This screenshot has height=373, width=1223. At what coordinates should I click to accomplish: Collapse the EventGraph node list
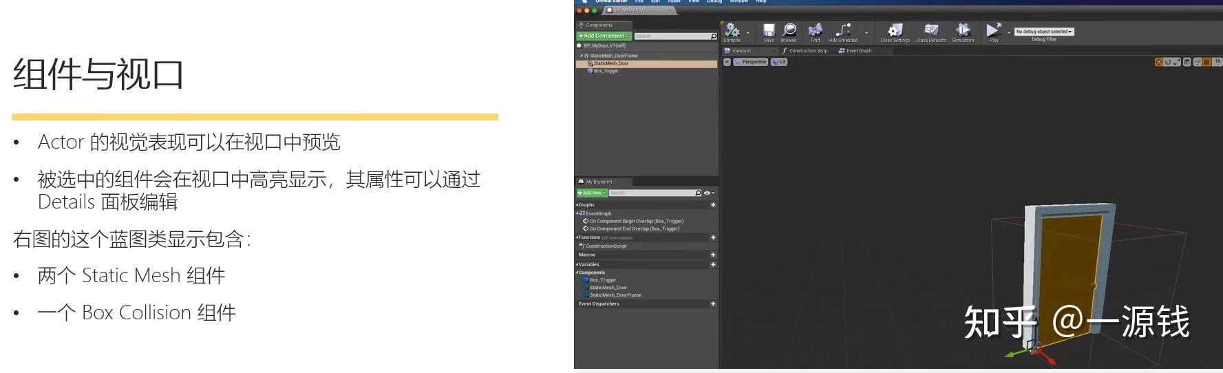pos(577,213)
